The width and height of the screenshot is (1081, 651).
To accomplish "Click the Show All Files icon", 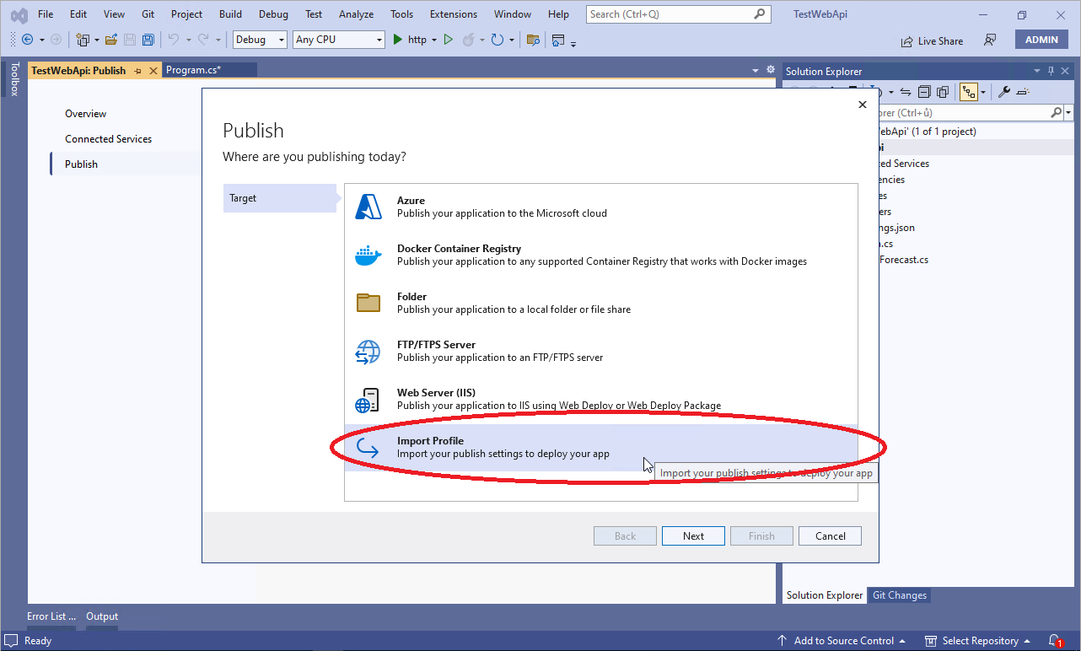I will coord(943,92).
